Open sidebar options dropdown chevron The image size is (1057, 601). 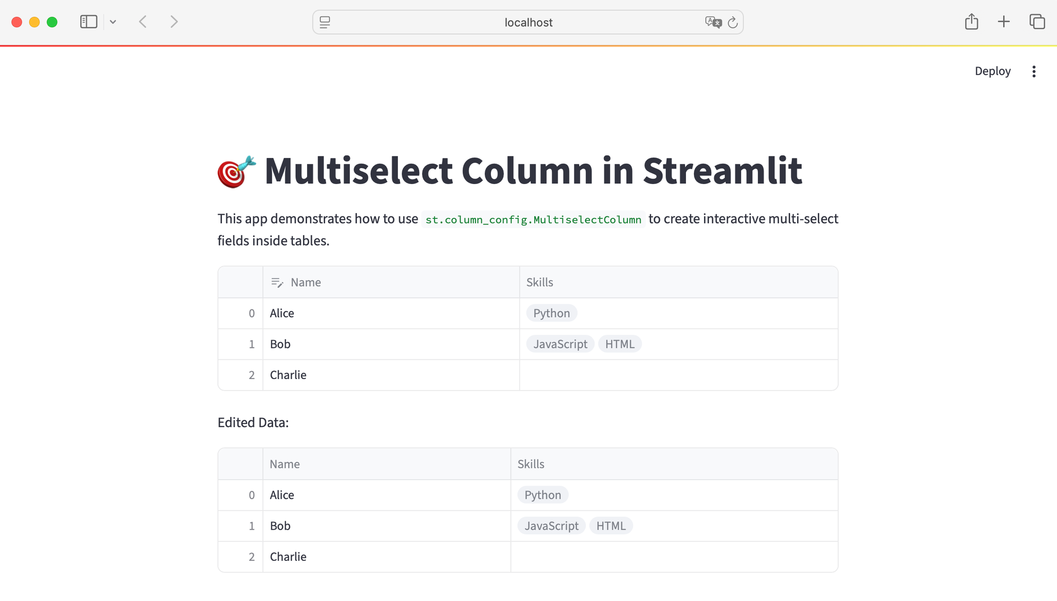[113, 22]
